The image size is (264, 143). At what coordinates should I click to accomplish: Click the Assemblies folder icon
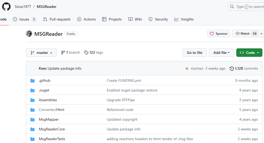(x=32, y=100)
